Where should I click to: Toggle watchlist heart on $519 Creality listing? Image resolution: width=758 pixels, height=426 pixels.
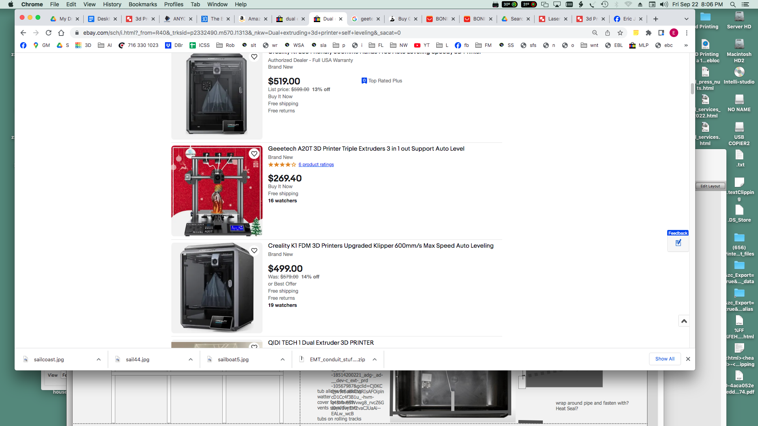[x=254, y=57]
